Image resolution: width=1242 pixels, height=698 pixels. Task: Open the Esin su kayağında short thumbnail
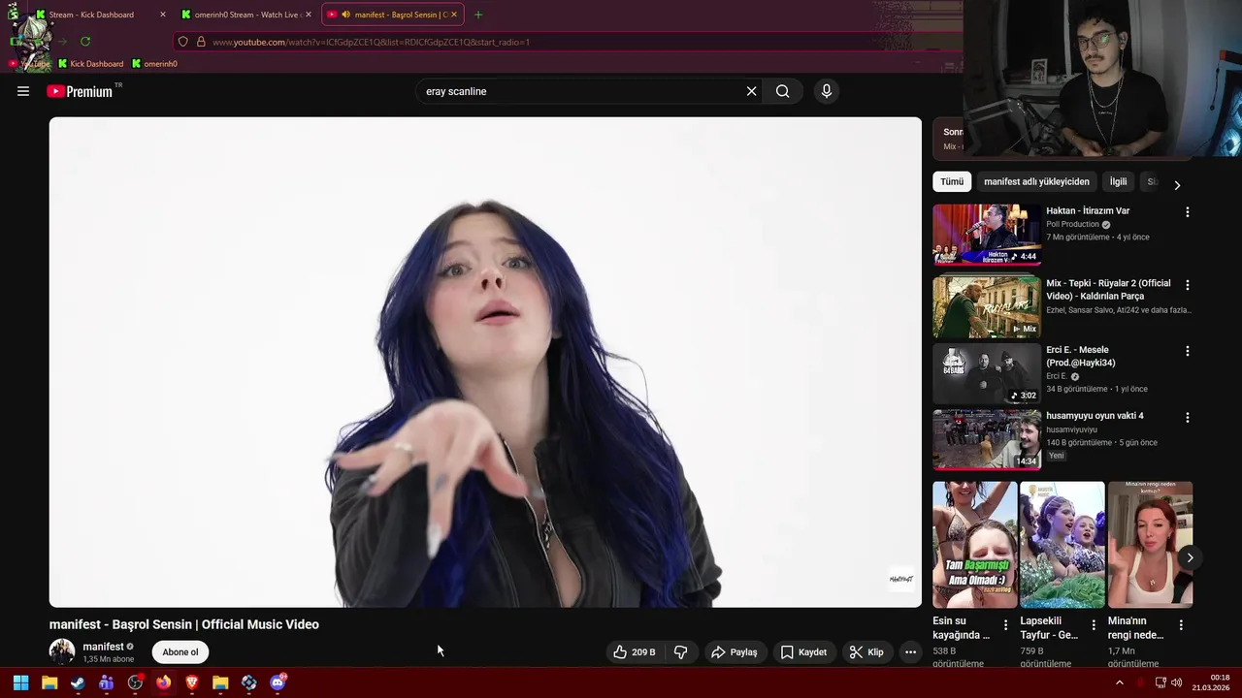975,545
